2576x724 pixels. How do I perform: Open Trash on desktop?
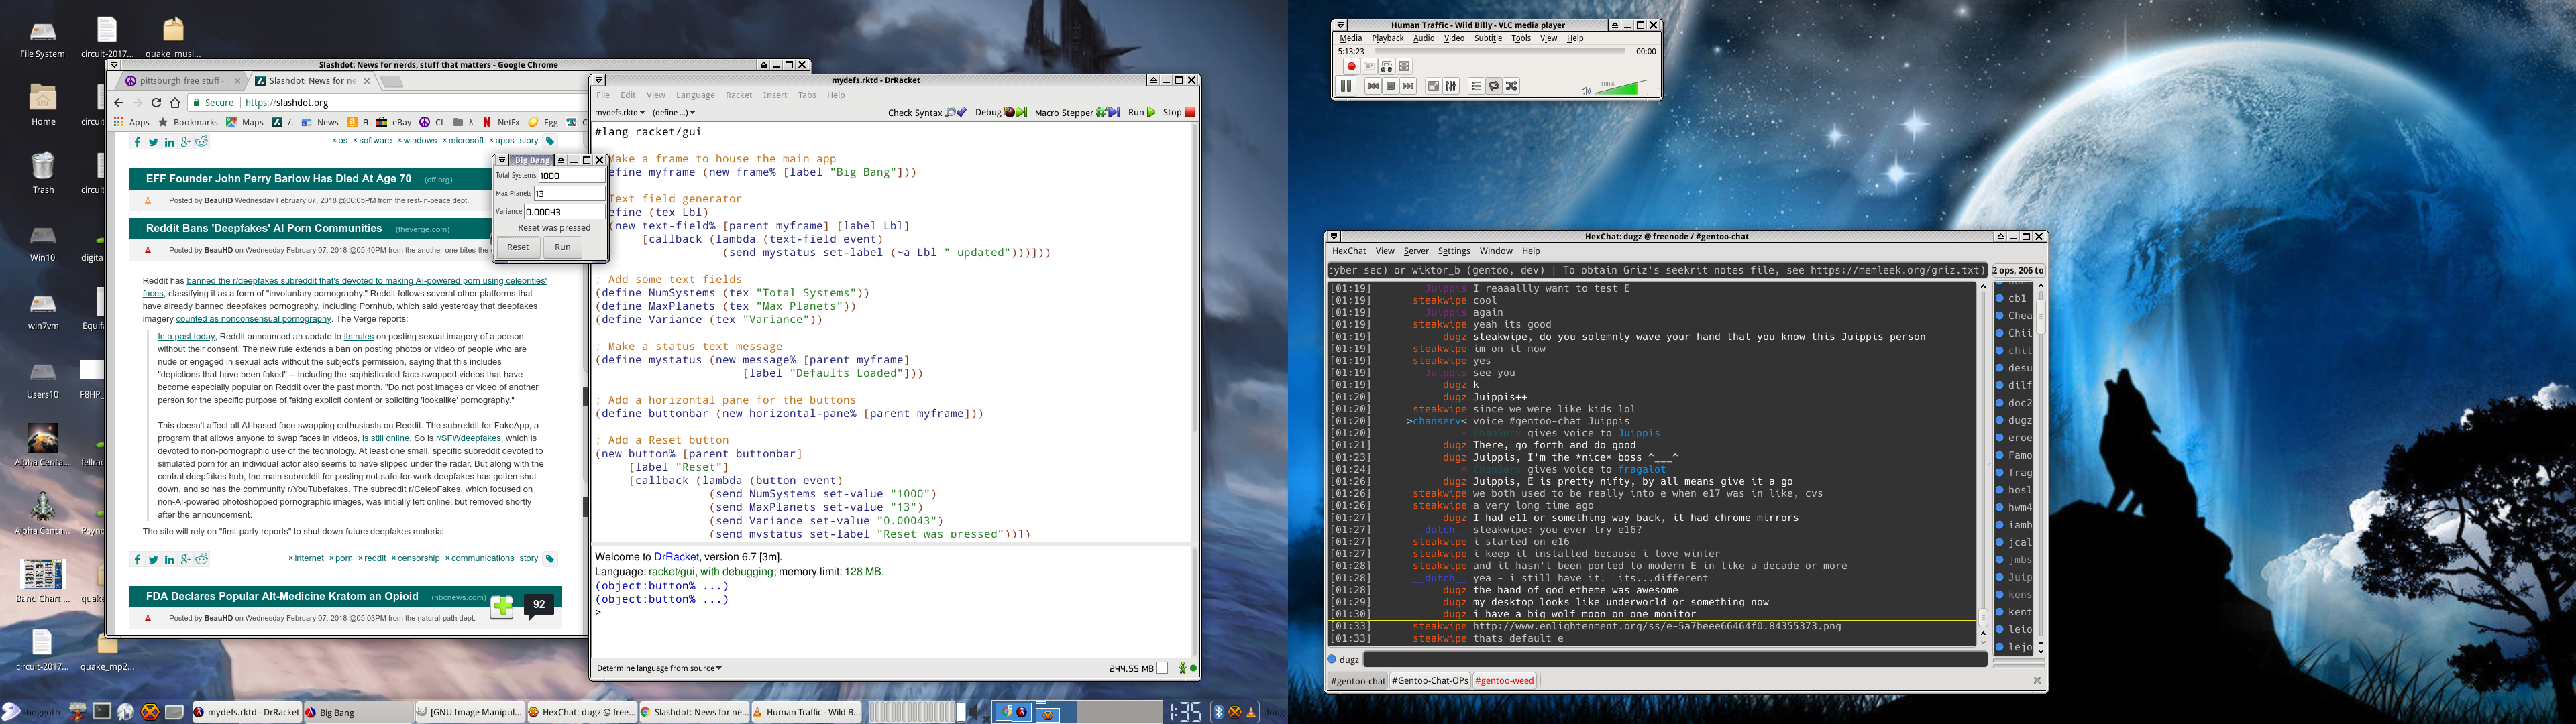(x=43, y=172)
